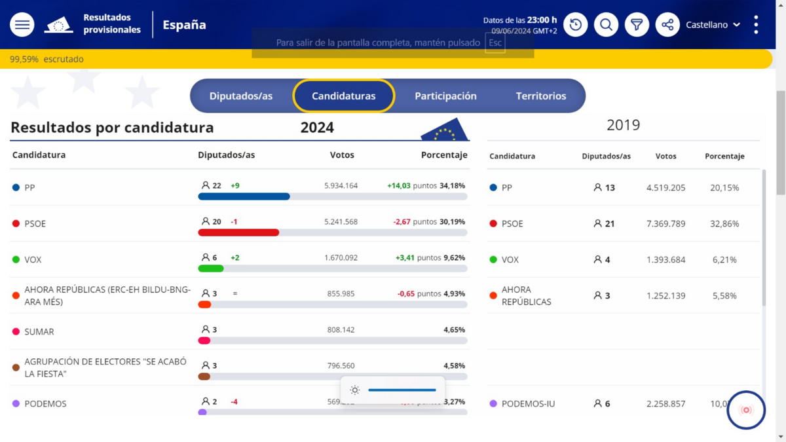786x442 pixels.
Task: Click the PODEMOS-IU name in 2019 results
Action: 528,403
